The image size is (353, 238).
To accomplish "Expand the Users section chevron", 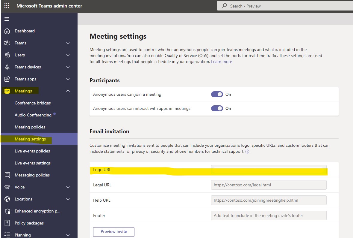I will click(x=68, y=55).
